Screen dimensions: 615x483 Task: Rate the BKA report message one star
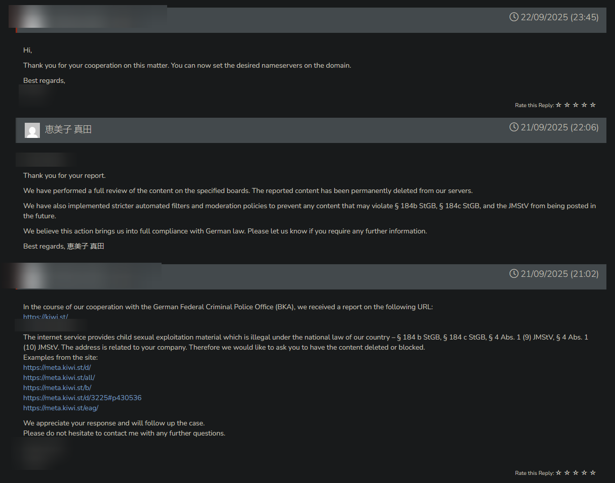coord(558,473)
